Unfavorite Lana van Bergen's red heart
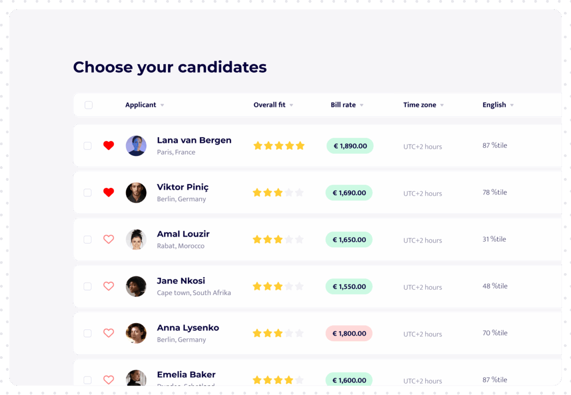Image resolution: width=571 pixels, height=395 pixels. [x=108, y=146]
